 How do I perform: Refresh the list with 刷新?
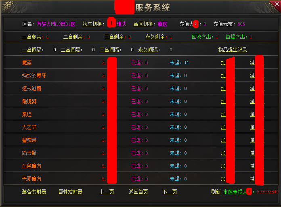(x=216, y=192)
